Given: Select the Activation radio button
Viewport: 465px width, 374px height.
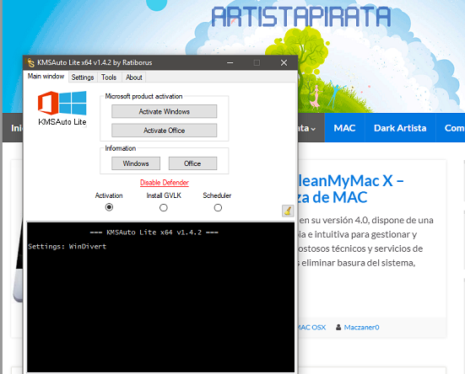Looking at the screenshot, I should coord(109,207).
